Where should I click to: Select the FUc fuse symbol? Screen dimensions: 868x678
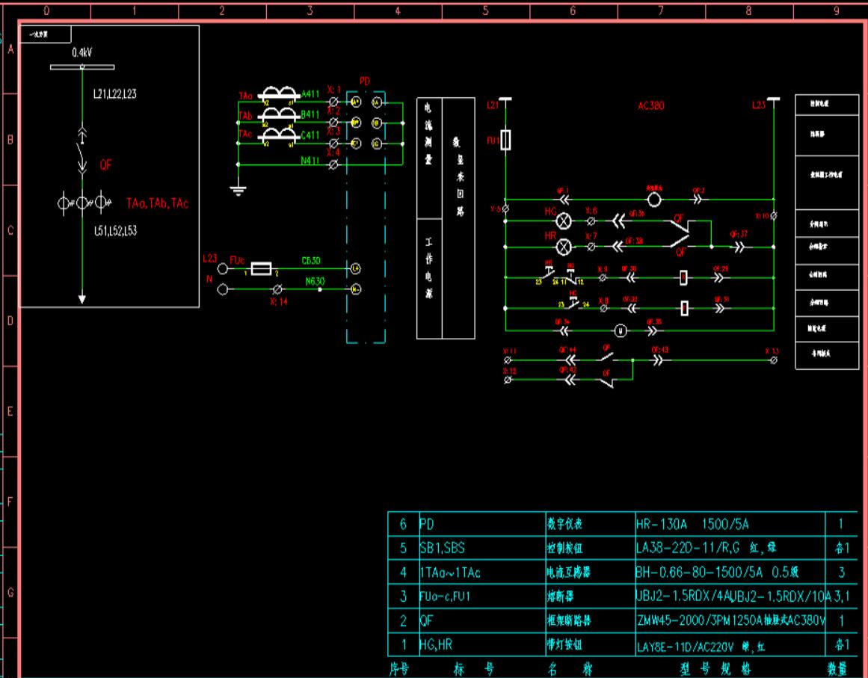pos(261,268)
